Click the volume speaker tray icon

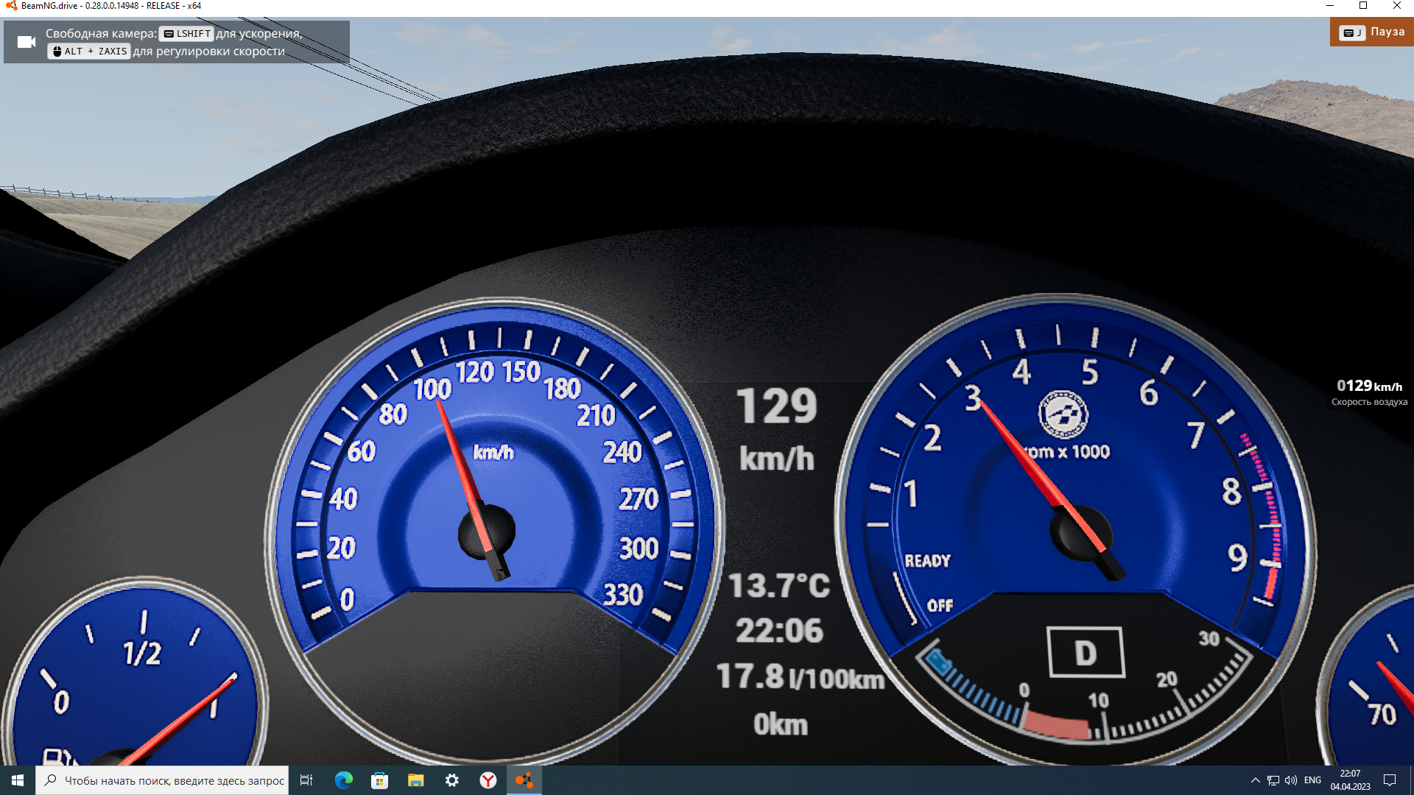coord(1291,780)
